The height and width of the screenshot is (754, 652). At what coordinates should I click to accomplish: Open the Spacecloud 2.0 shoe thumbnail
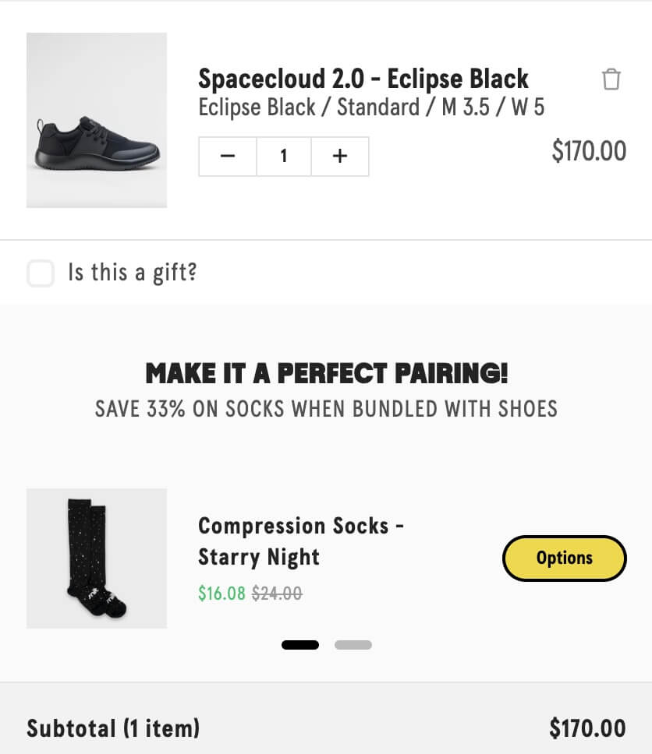click(x=97, y=120)
